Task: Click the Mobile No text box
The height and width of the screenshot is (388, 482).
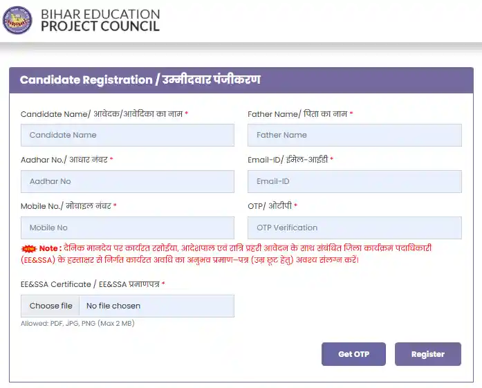Action: pos(127,228)
